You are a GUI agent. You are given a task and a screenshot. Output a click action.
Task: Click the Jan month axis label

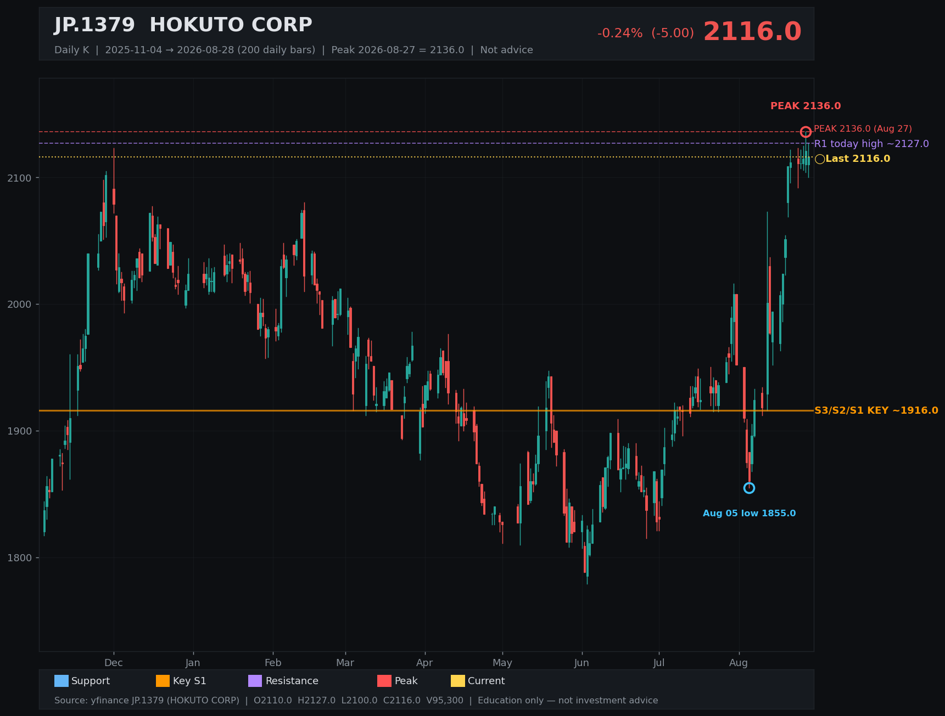(193, 663)
